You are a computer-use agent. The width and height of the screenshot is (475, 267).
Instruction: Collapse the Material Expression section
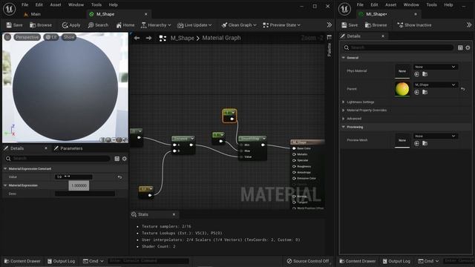(x=5, y=185)
